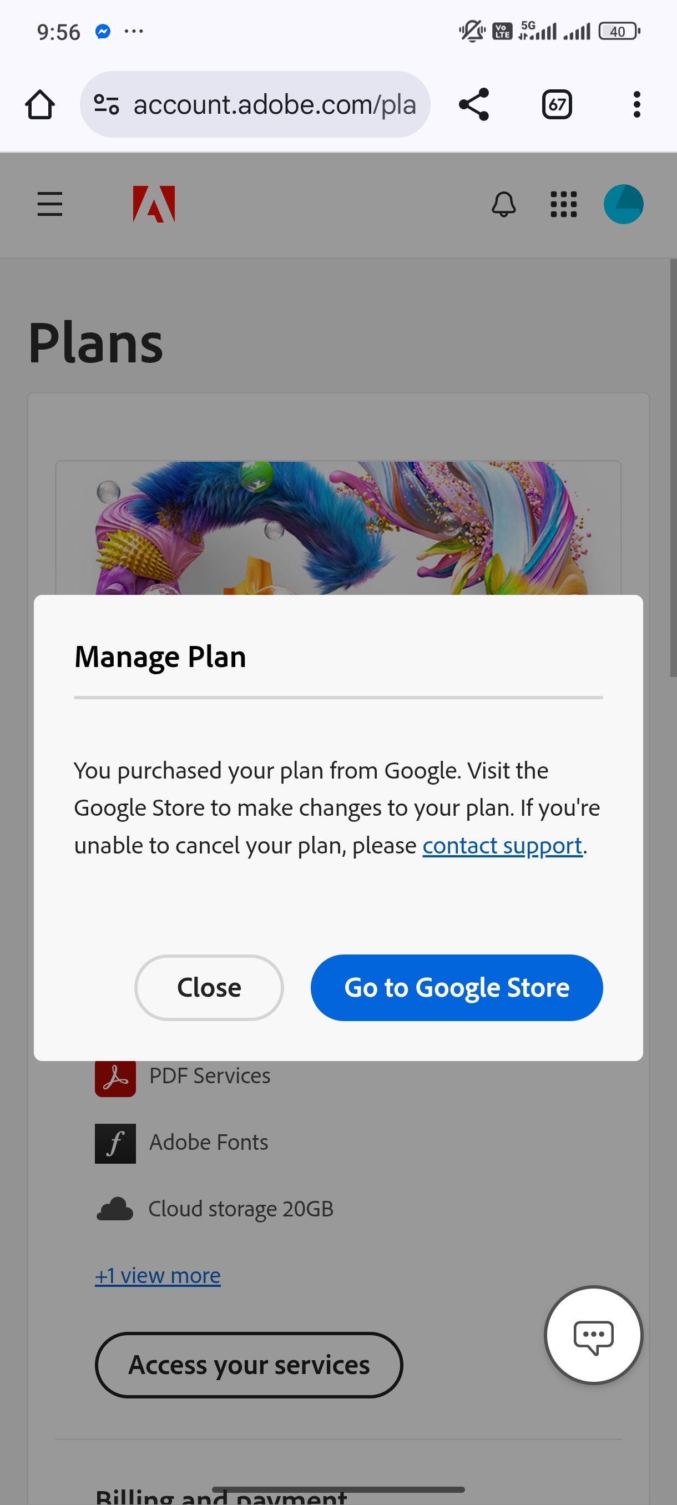Tap the share icon in browser toolbar
The width and height of the screenshot is (677, 1505).
click(474, 104)
